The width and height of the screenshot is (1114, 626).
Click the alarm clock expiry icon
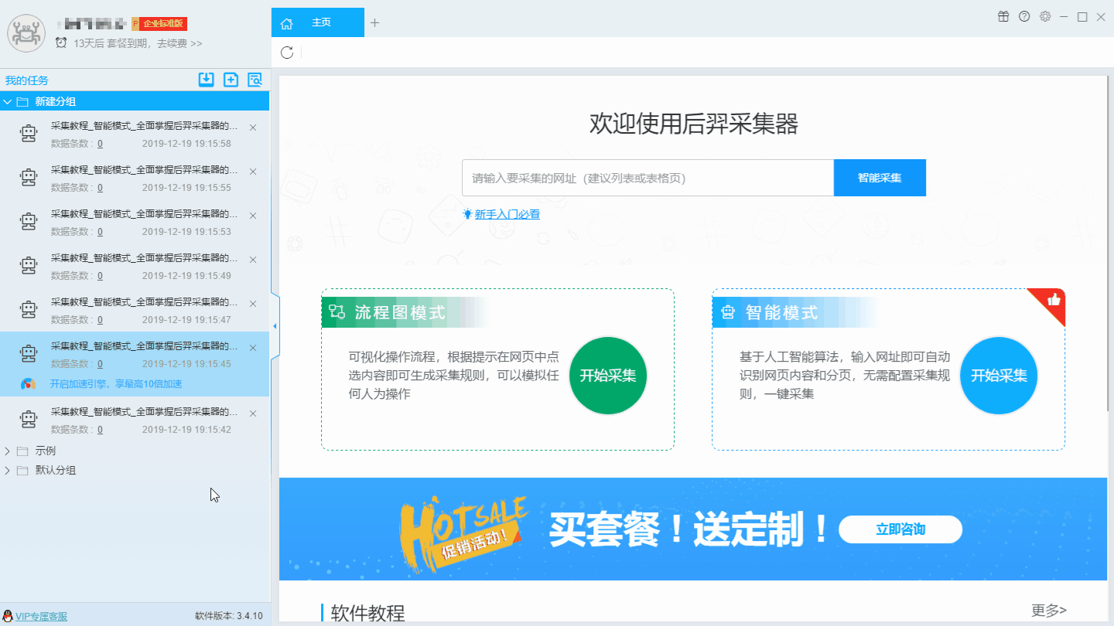(61, 43)
